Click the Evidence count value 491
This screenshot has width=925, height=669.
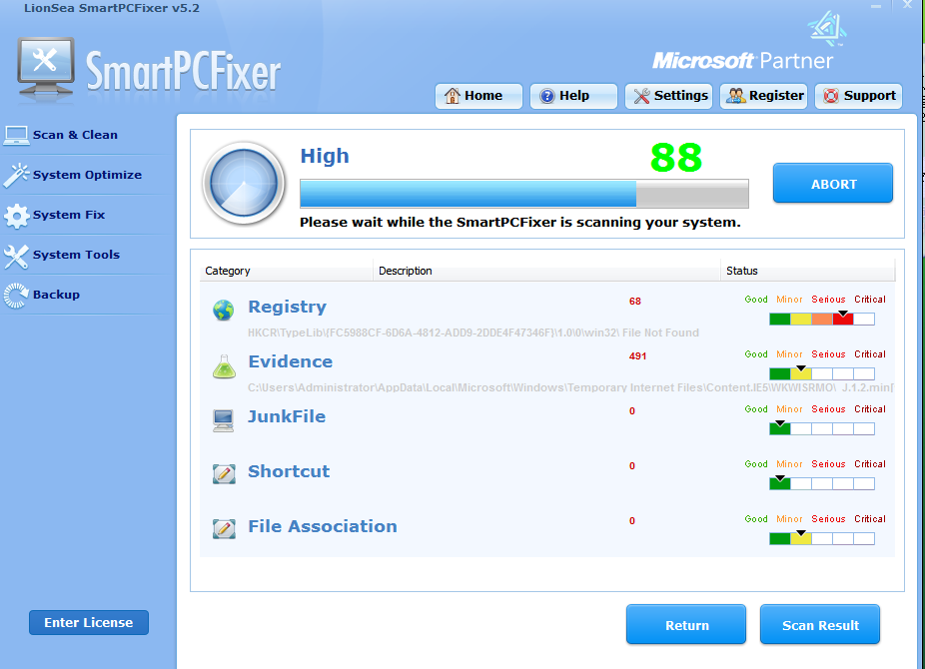tap(637, 356)
